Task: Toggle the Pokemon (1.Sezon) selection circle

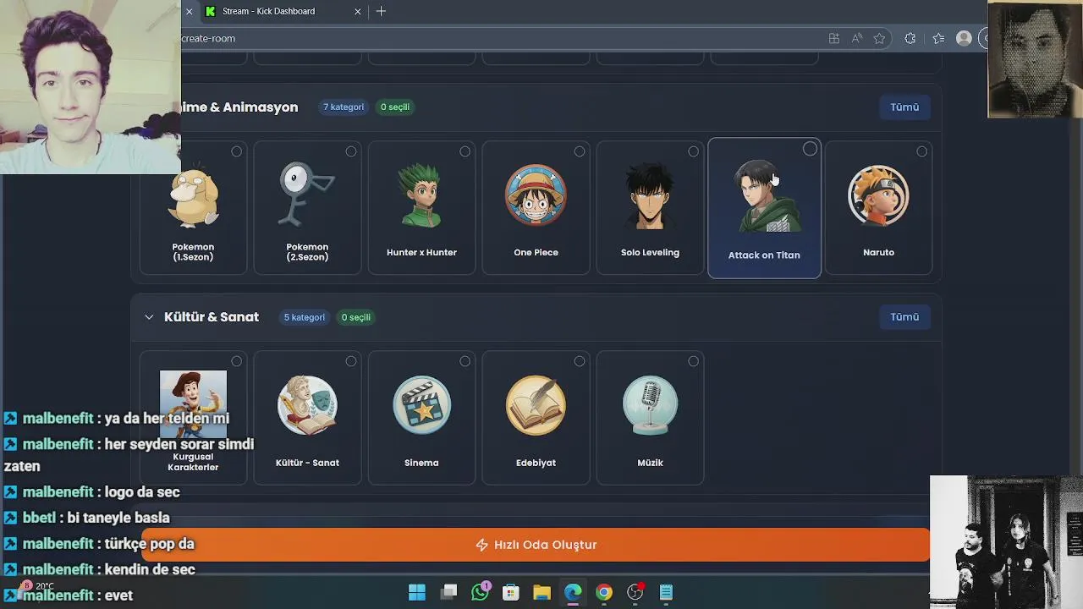Action: (236, 151)
